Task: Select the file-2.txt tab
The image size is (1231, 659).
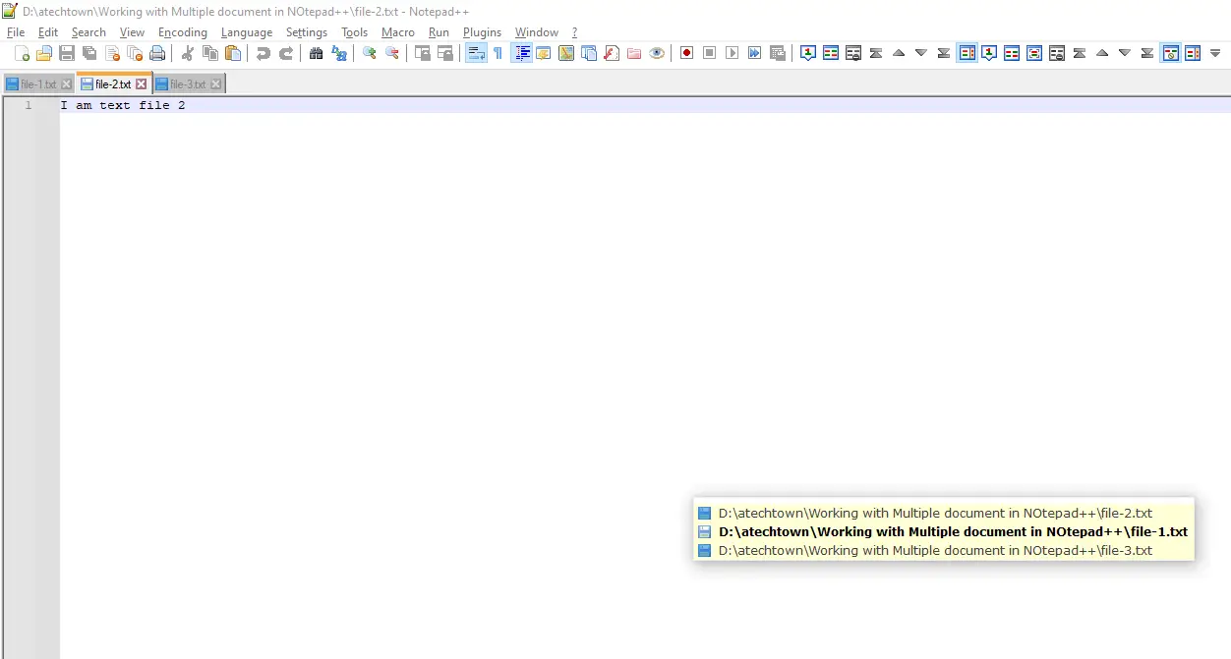Action: click(x=113, y=83)
